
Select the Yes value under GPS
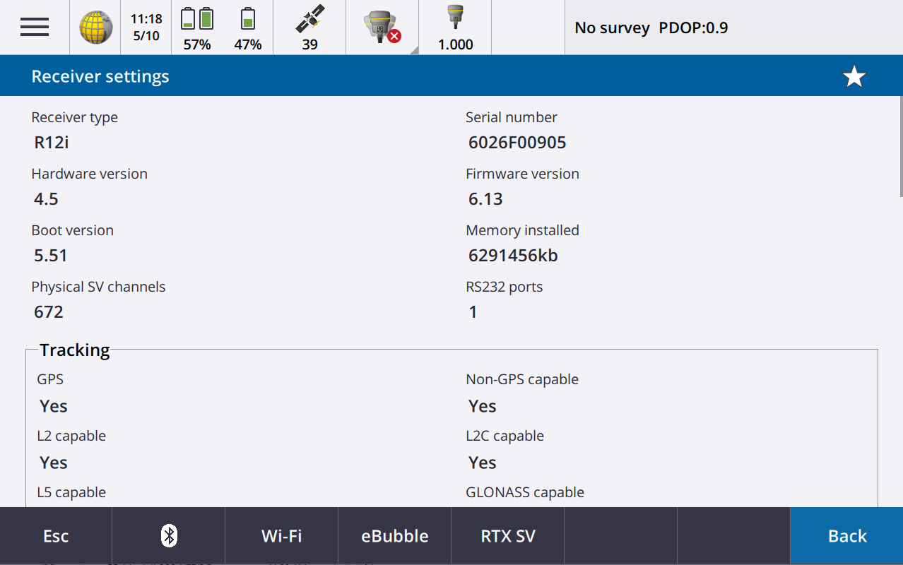click(x=54, y=406)
